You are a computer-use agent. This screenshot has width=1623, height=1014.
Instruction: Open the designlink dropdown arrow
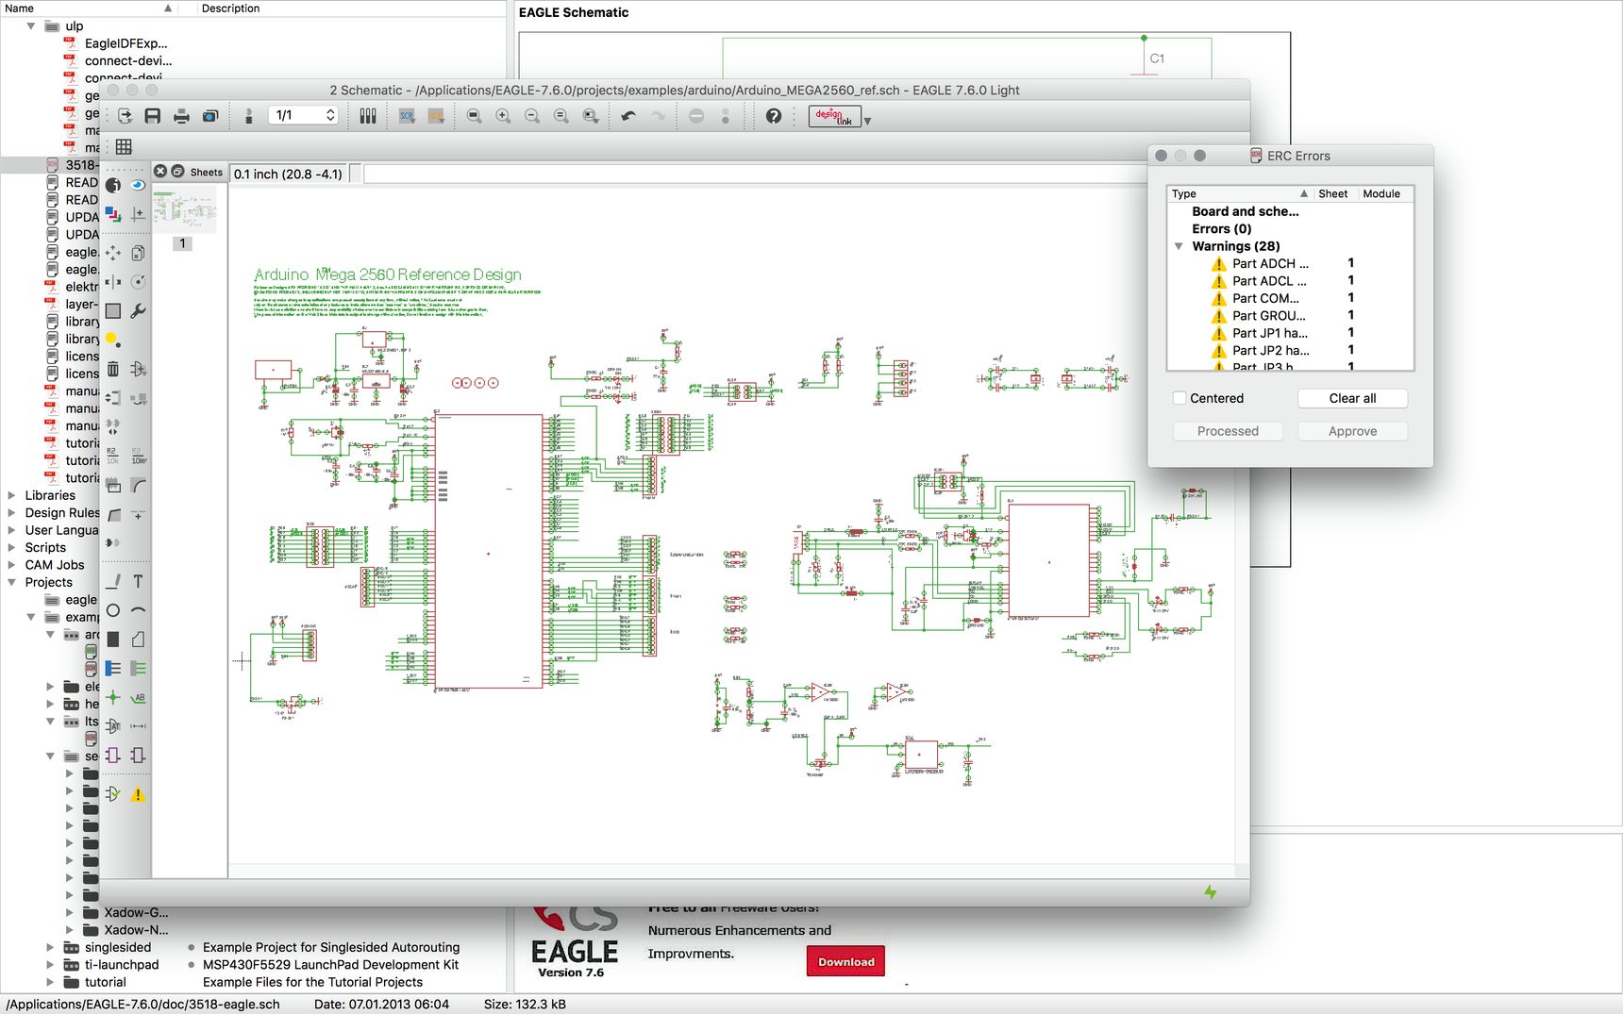pos(867,120)
